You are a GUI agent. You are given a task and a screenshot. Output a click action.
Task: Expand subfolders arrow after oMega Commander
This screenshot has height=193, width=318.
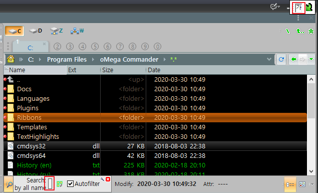click(164, 60)
